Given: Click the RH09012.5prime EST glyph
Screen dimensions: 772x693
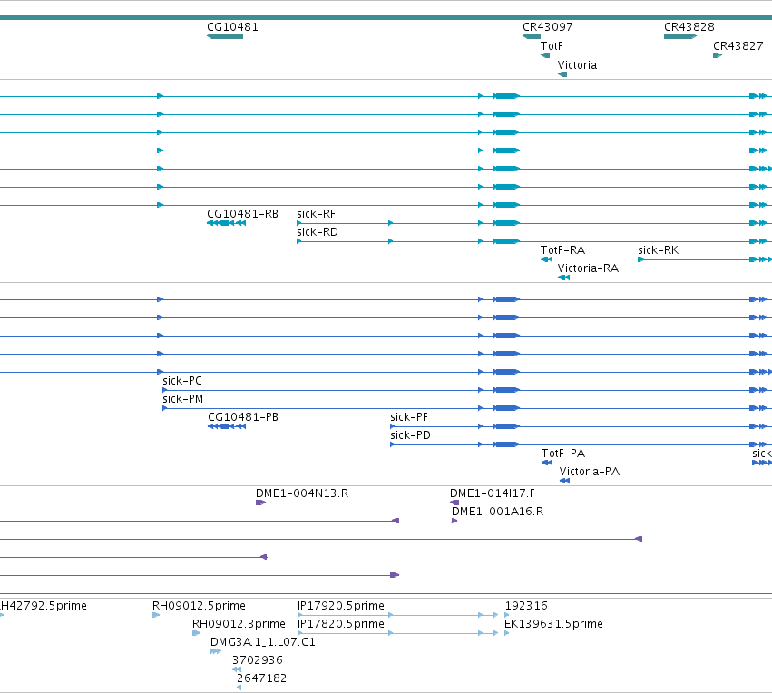Looking at the screenshot, I should 156,615.
